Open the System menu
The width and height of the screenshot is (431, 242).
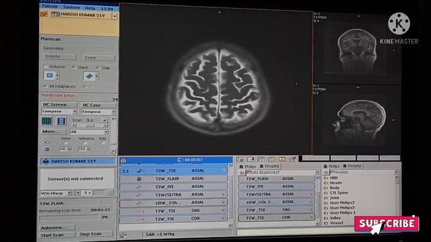(71, 7)
